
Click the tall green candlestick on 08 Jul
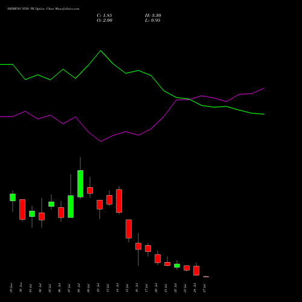click(80, 184)
